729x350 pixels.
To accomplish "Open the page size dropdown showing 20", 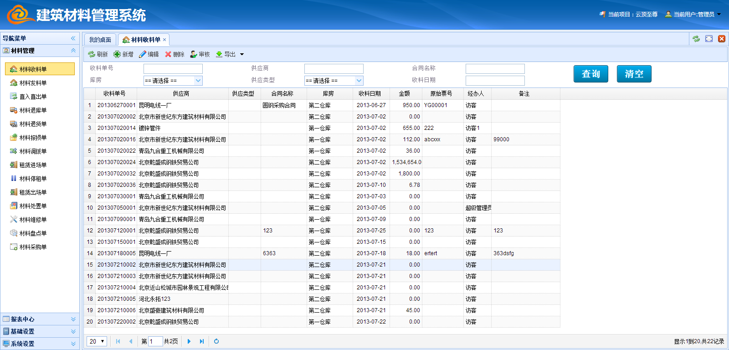I will (97, 341).
